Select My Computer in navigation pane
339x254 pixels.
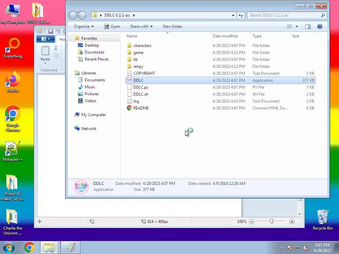pyautogui.click(x=93, y=115)
